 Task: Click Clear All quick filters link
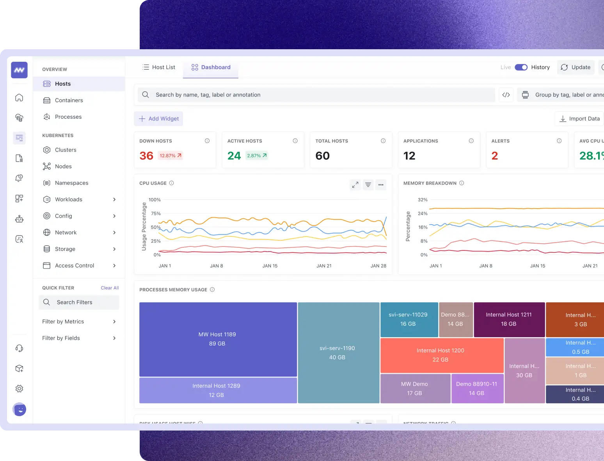click(110, 288)
